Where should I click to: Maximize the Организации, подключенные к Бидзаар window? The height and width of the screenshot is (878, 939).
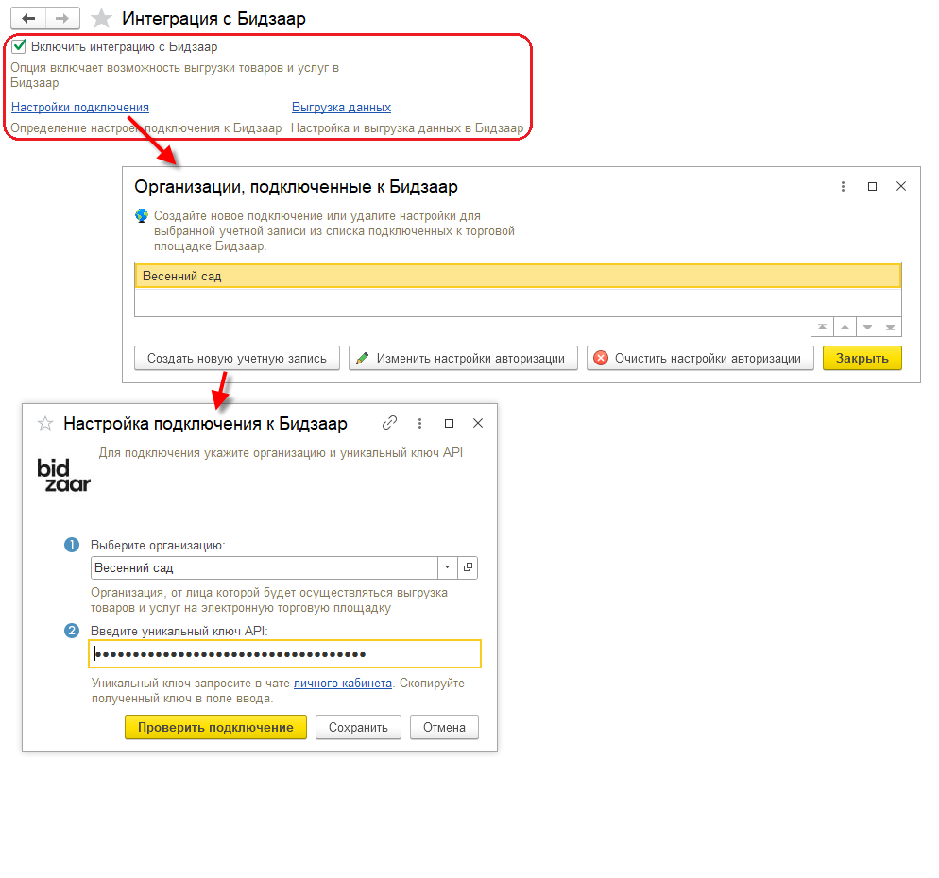click(872, 187)
